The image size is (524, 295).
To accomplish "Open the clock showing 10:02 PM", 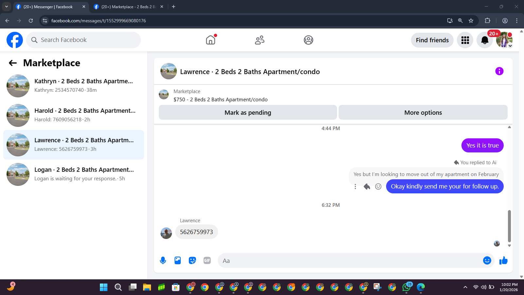I will [509, 287].
